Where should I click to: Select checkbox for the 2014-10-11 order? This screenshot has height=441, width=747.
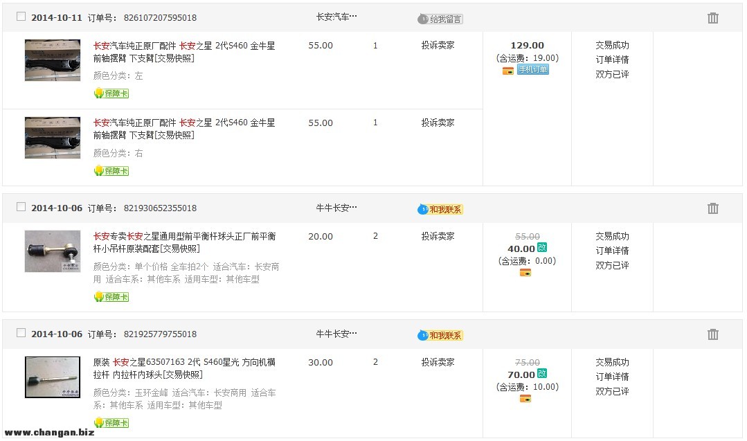tap(21, 17)
